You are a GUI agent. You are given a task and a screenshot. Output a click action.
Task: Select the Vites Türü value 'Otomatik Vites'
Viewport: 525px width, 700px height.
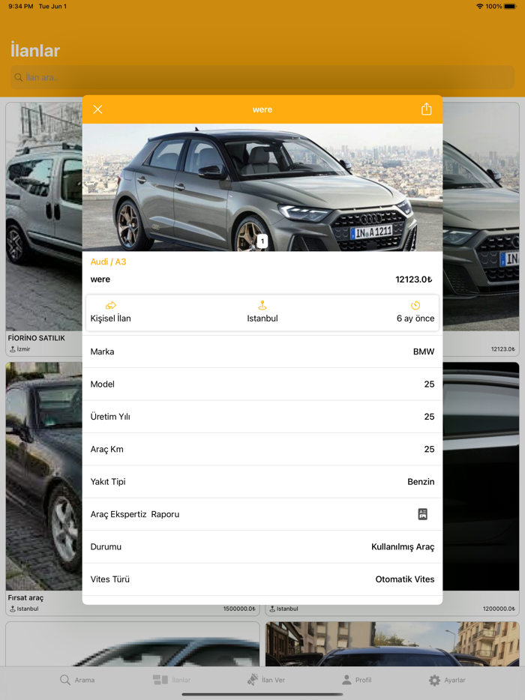point(405,579)
